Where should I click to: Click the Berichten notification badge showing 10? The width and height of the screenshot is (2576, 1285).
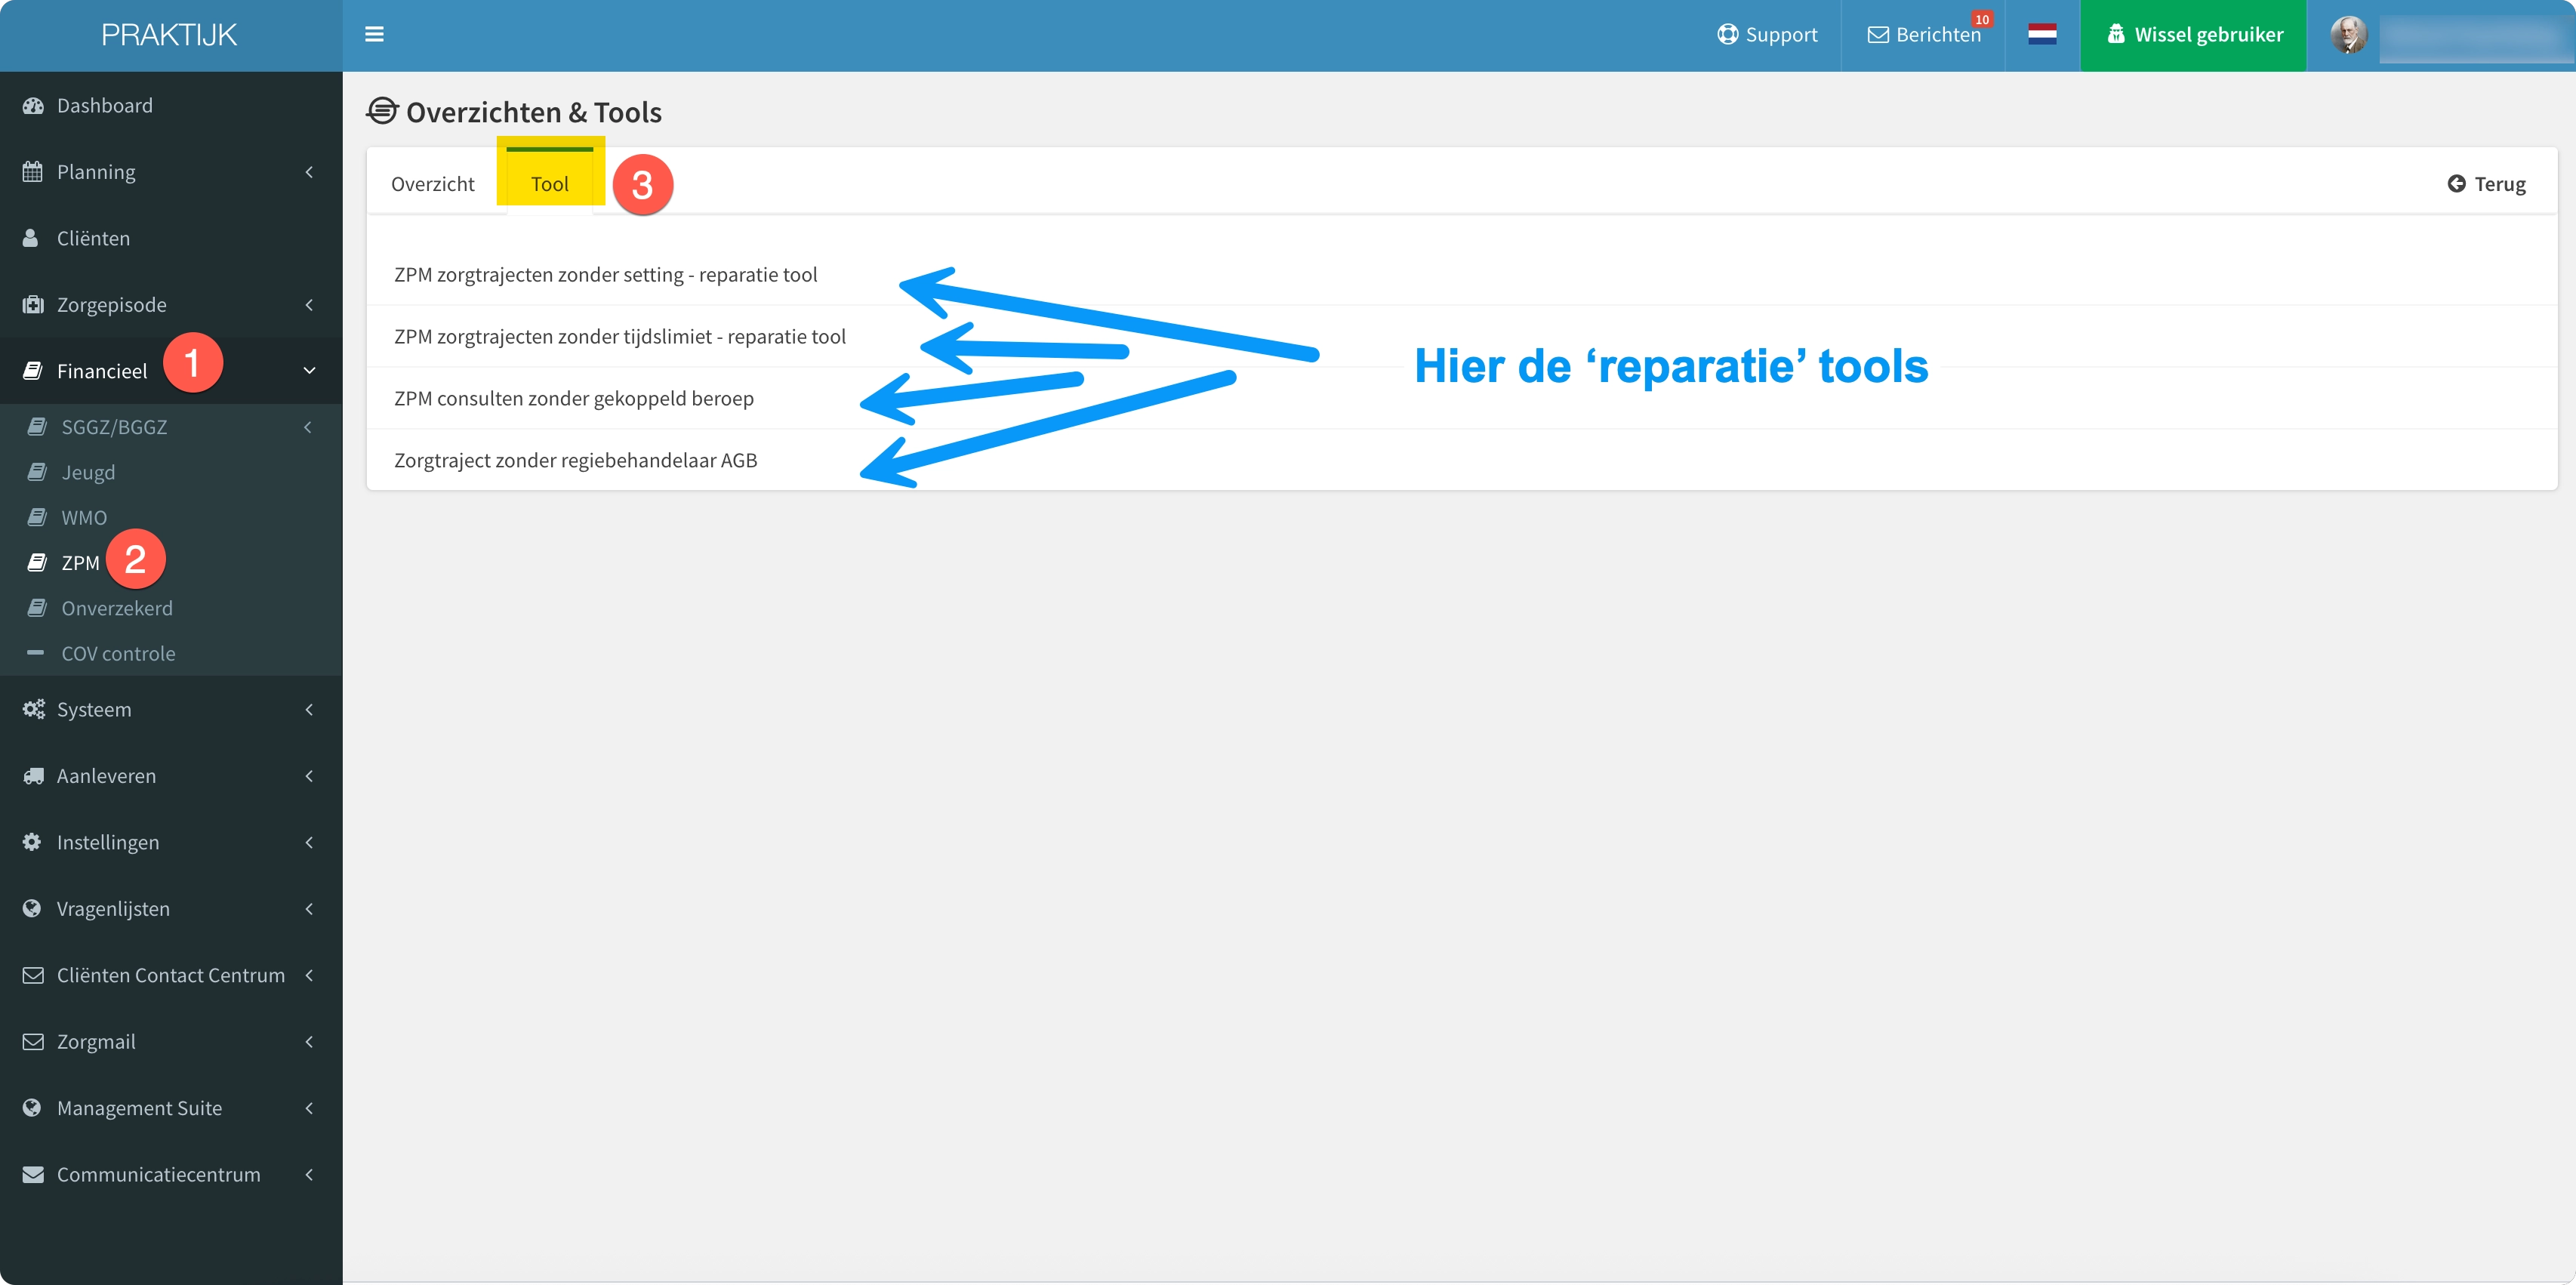(x=1981, y=19)
